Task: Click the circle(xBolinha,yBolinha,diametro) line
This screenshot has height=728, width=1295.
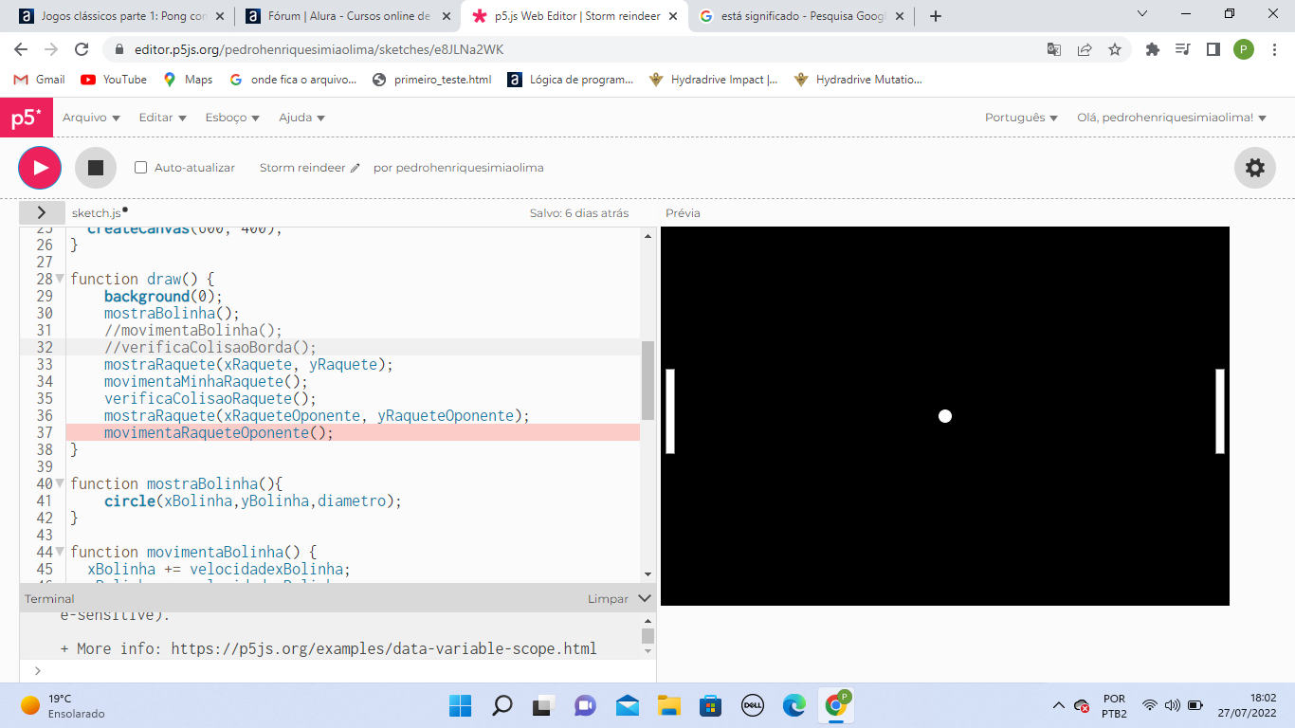Action: pos(253,500)
